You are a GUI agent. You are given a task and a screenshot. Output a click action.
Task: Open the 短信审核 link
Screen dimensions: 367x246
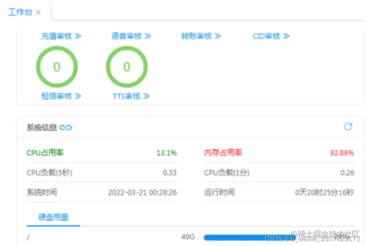pyautogui.click(x=61, y=96)
